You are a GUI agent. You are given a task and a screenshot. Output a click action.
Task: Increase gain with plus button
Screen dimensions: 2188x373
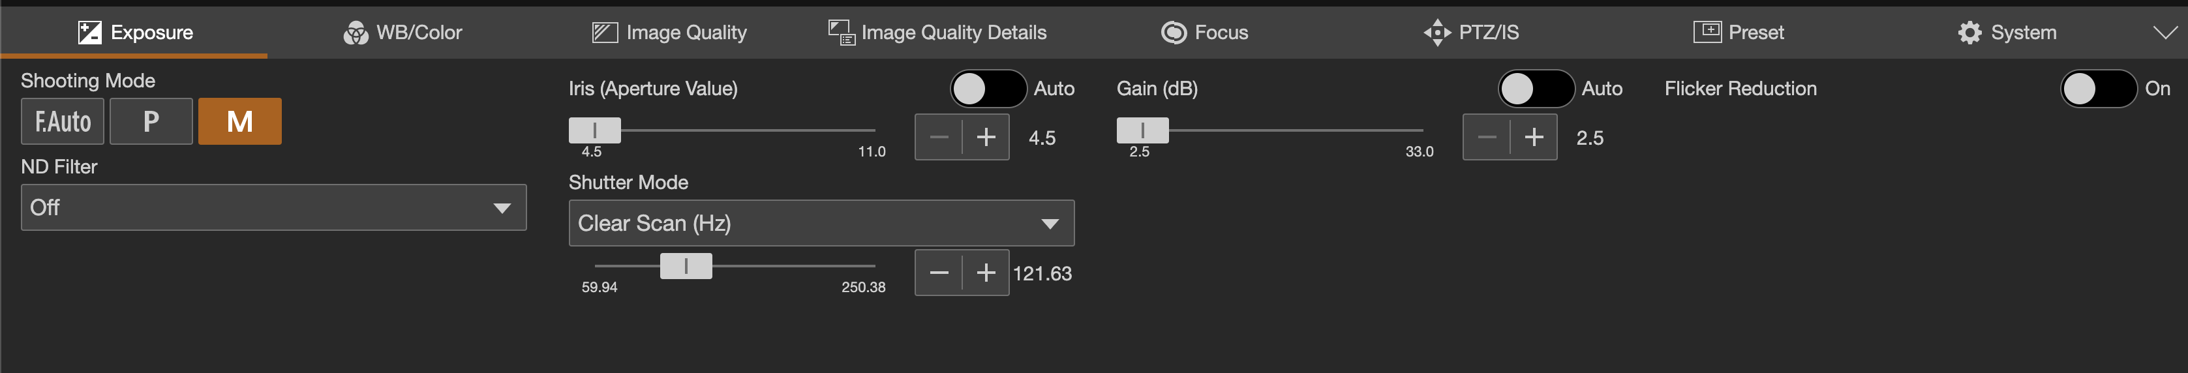[1533, 137]
